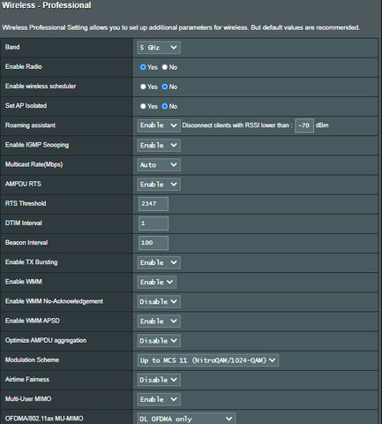
Task: Click the Enable IGMP Snooping label
Action: tap(37, 145)
